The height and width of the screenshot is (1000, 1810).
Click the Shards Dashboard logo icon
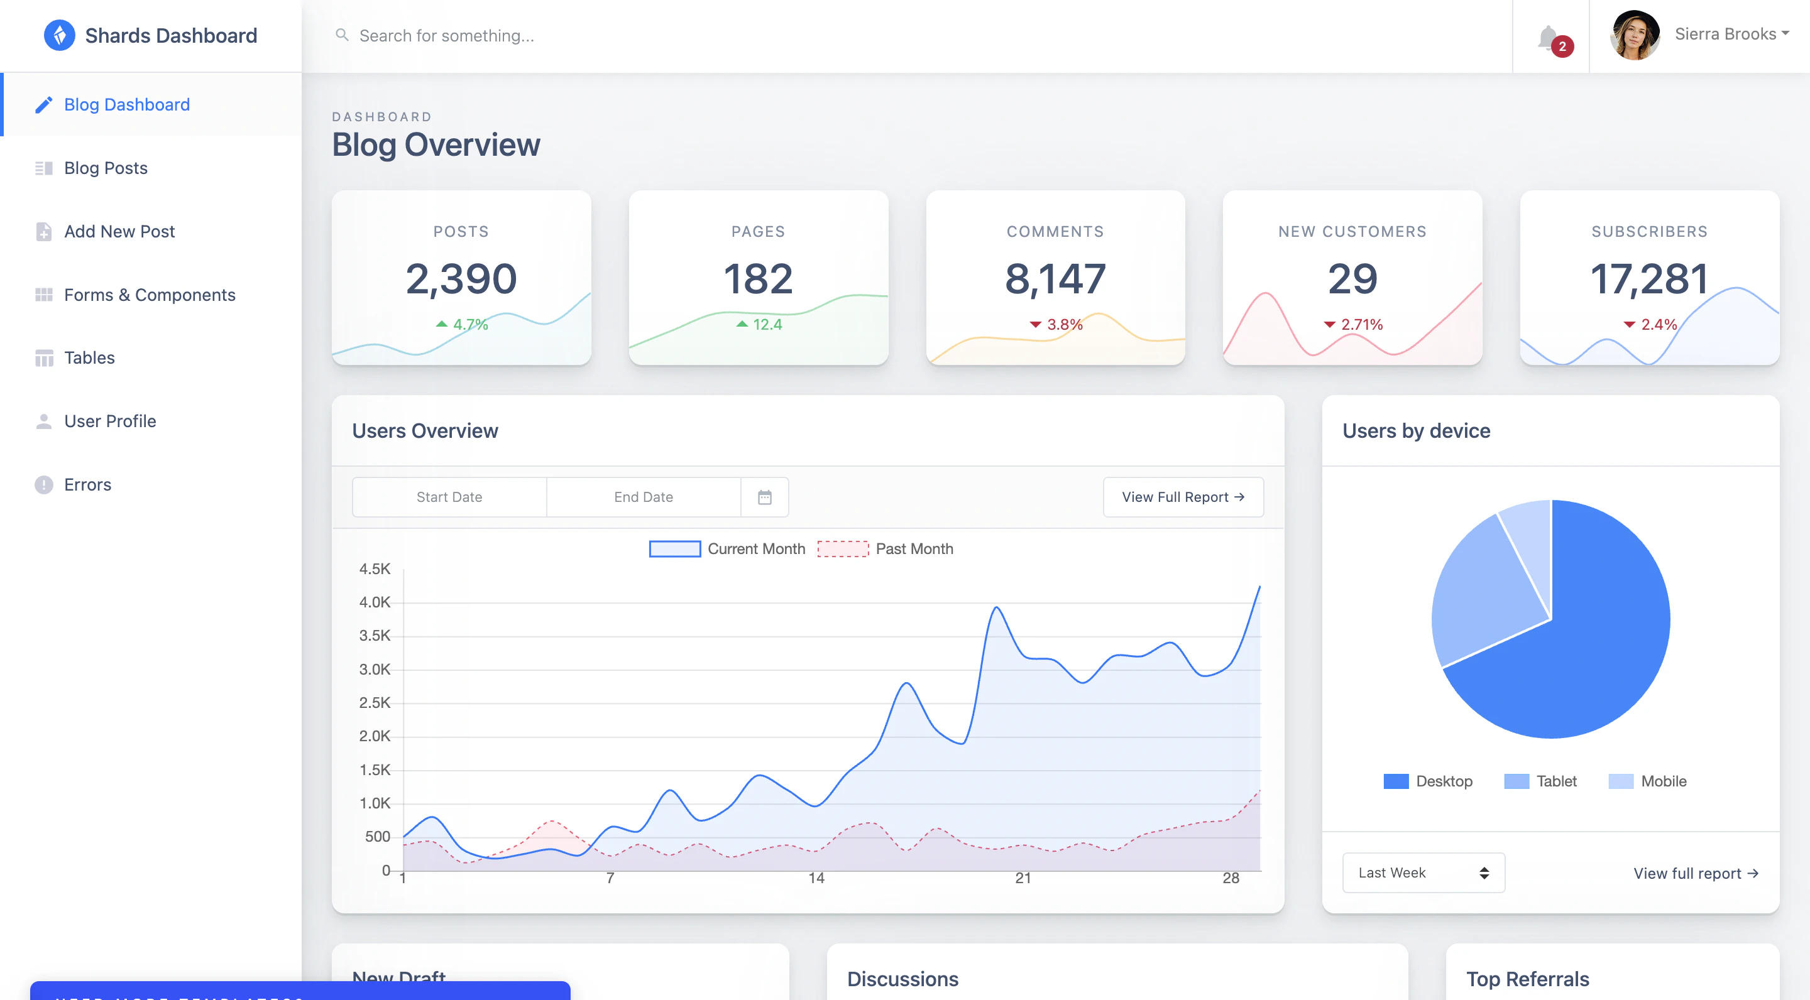pyautogui.click(x=59, y=35)
